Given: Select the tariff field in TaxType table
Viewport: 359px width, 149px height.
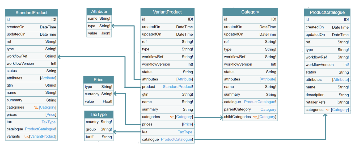Looking at the screenshot, I should pyautogui.click(x=91, y=137).
